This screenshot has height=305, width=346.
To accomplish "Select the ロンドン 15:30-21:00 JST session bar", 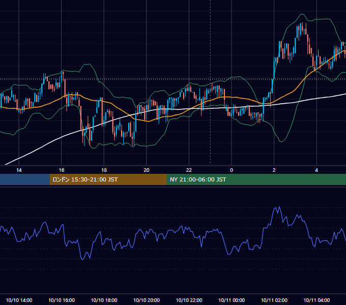I will click(x=108, y=179).
